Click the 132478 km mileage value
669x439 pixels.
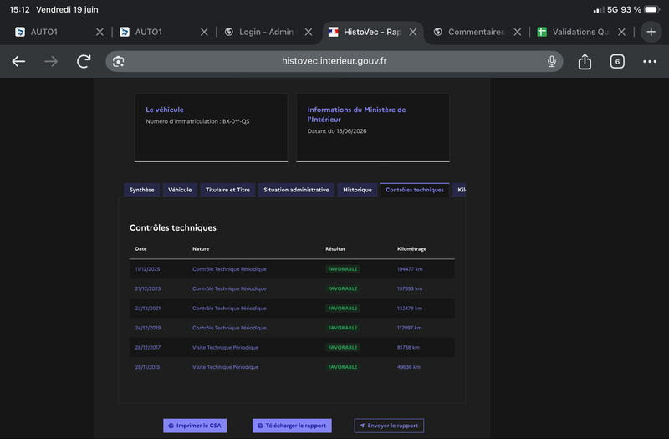click(410, 309)
